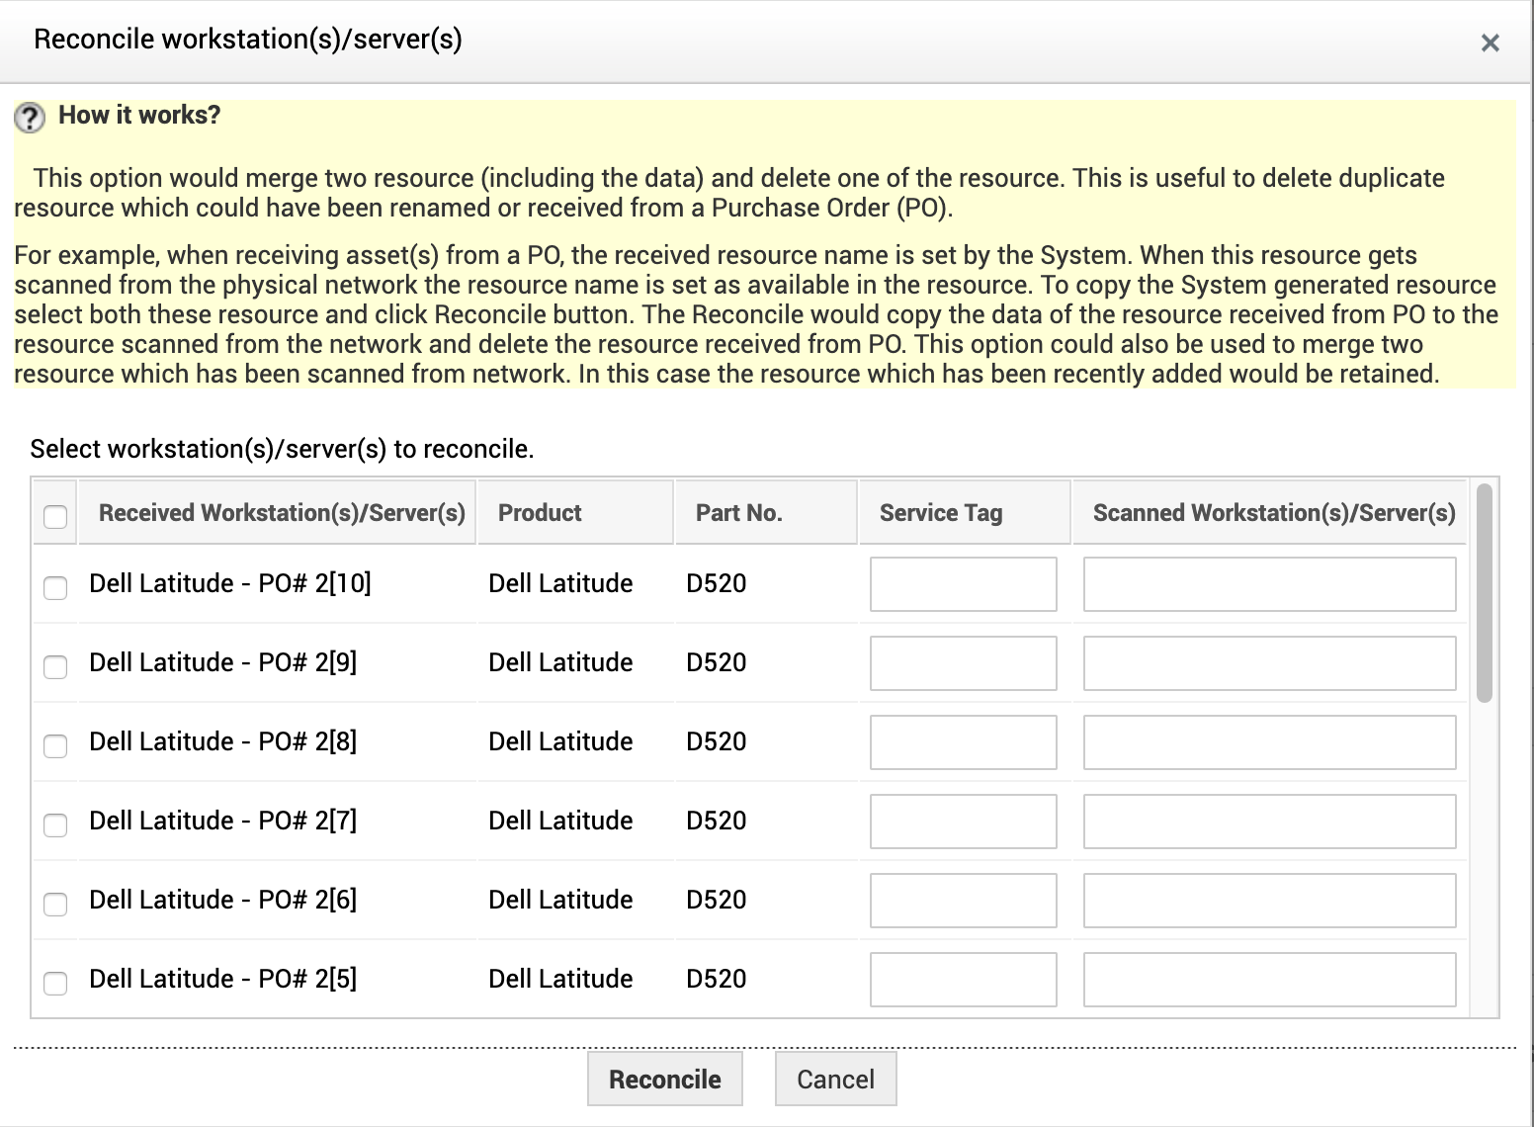Focus Scanned Workstation field for PO# 2[9]
This screenshot has height=1127, width=1534.
[1269, 663]
